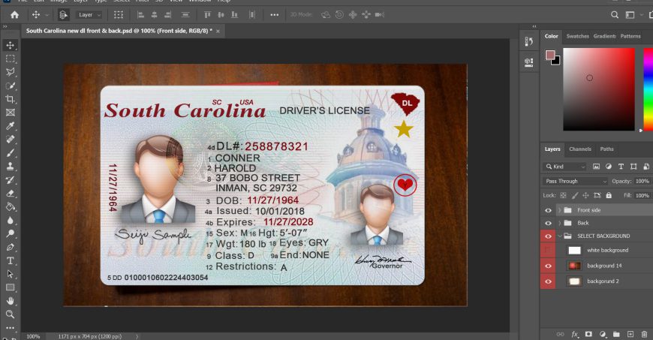Open the Pass Through blend mode dropdown

576,181
